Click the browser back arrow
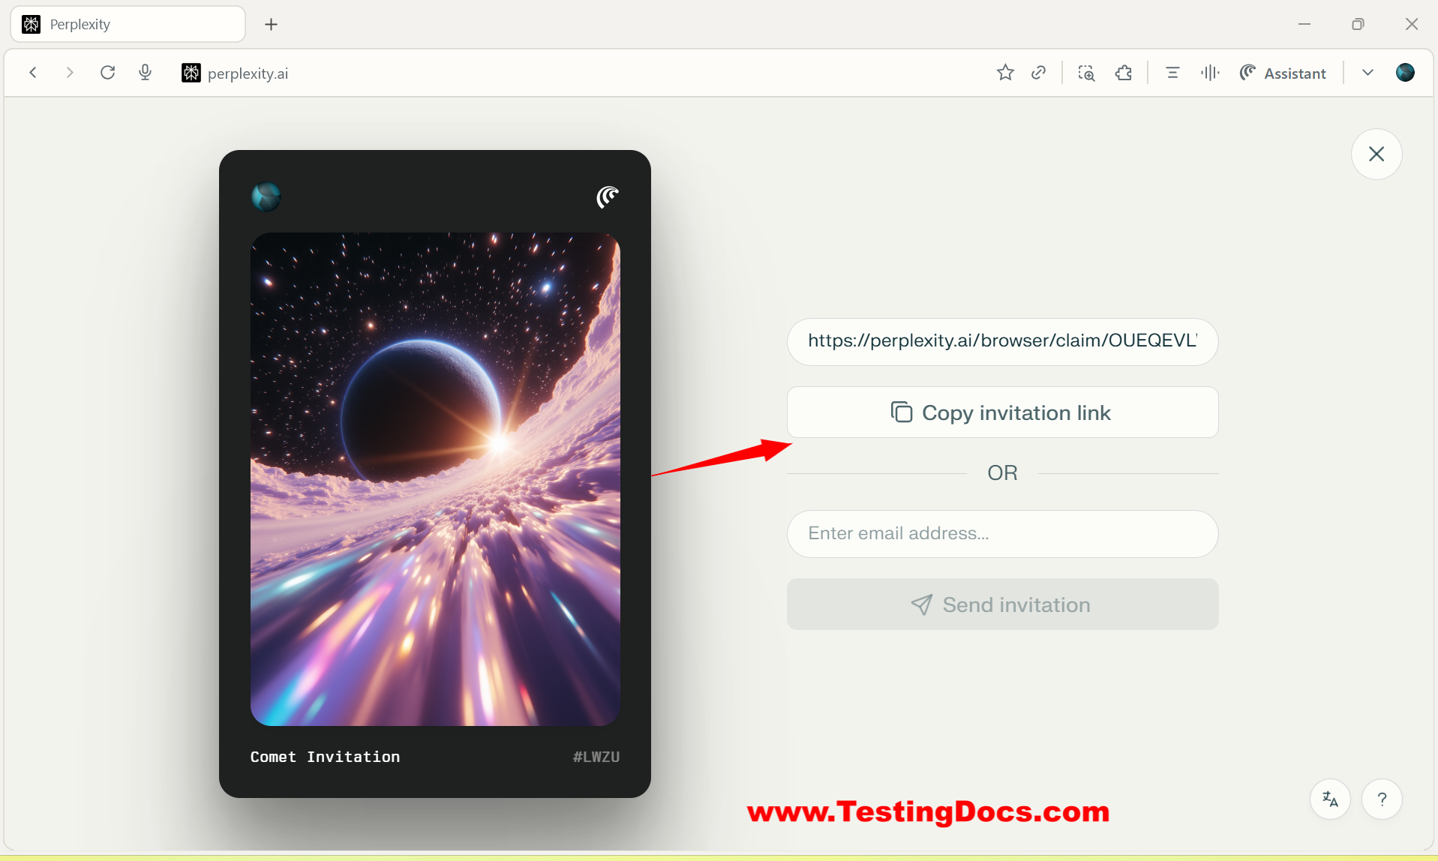 coord(33,73)
